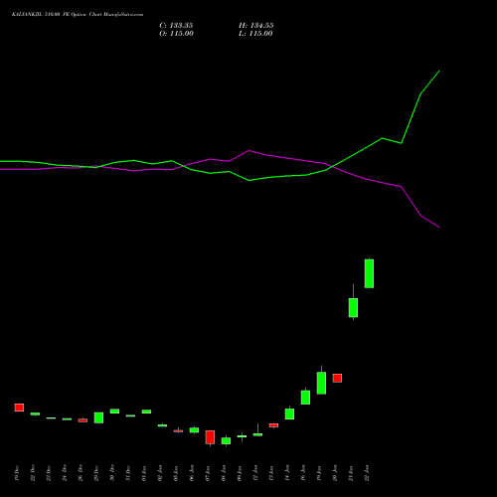Click the red candle for 07 Jan
The width and height of the screenshot is (497, 497).
[x=210, y=437]
